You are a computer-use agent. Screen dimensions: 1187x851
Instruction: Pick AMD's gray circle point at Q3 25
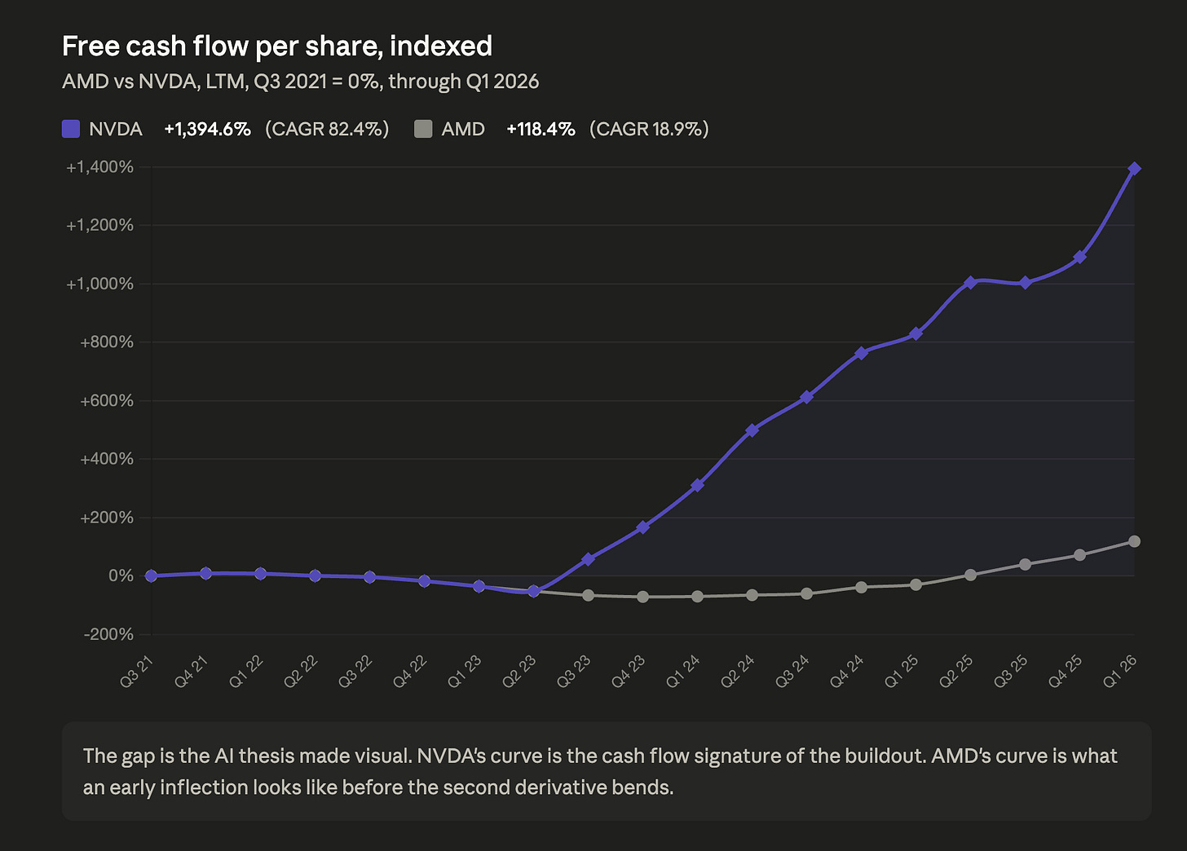tap(1026, 564)
